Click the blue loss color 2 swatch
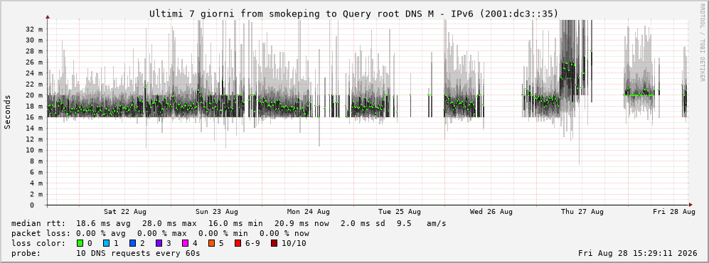This screenshot has width=709, height=263. [132, 243]
